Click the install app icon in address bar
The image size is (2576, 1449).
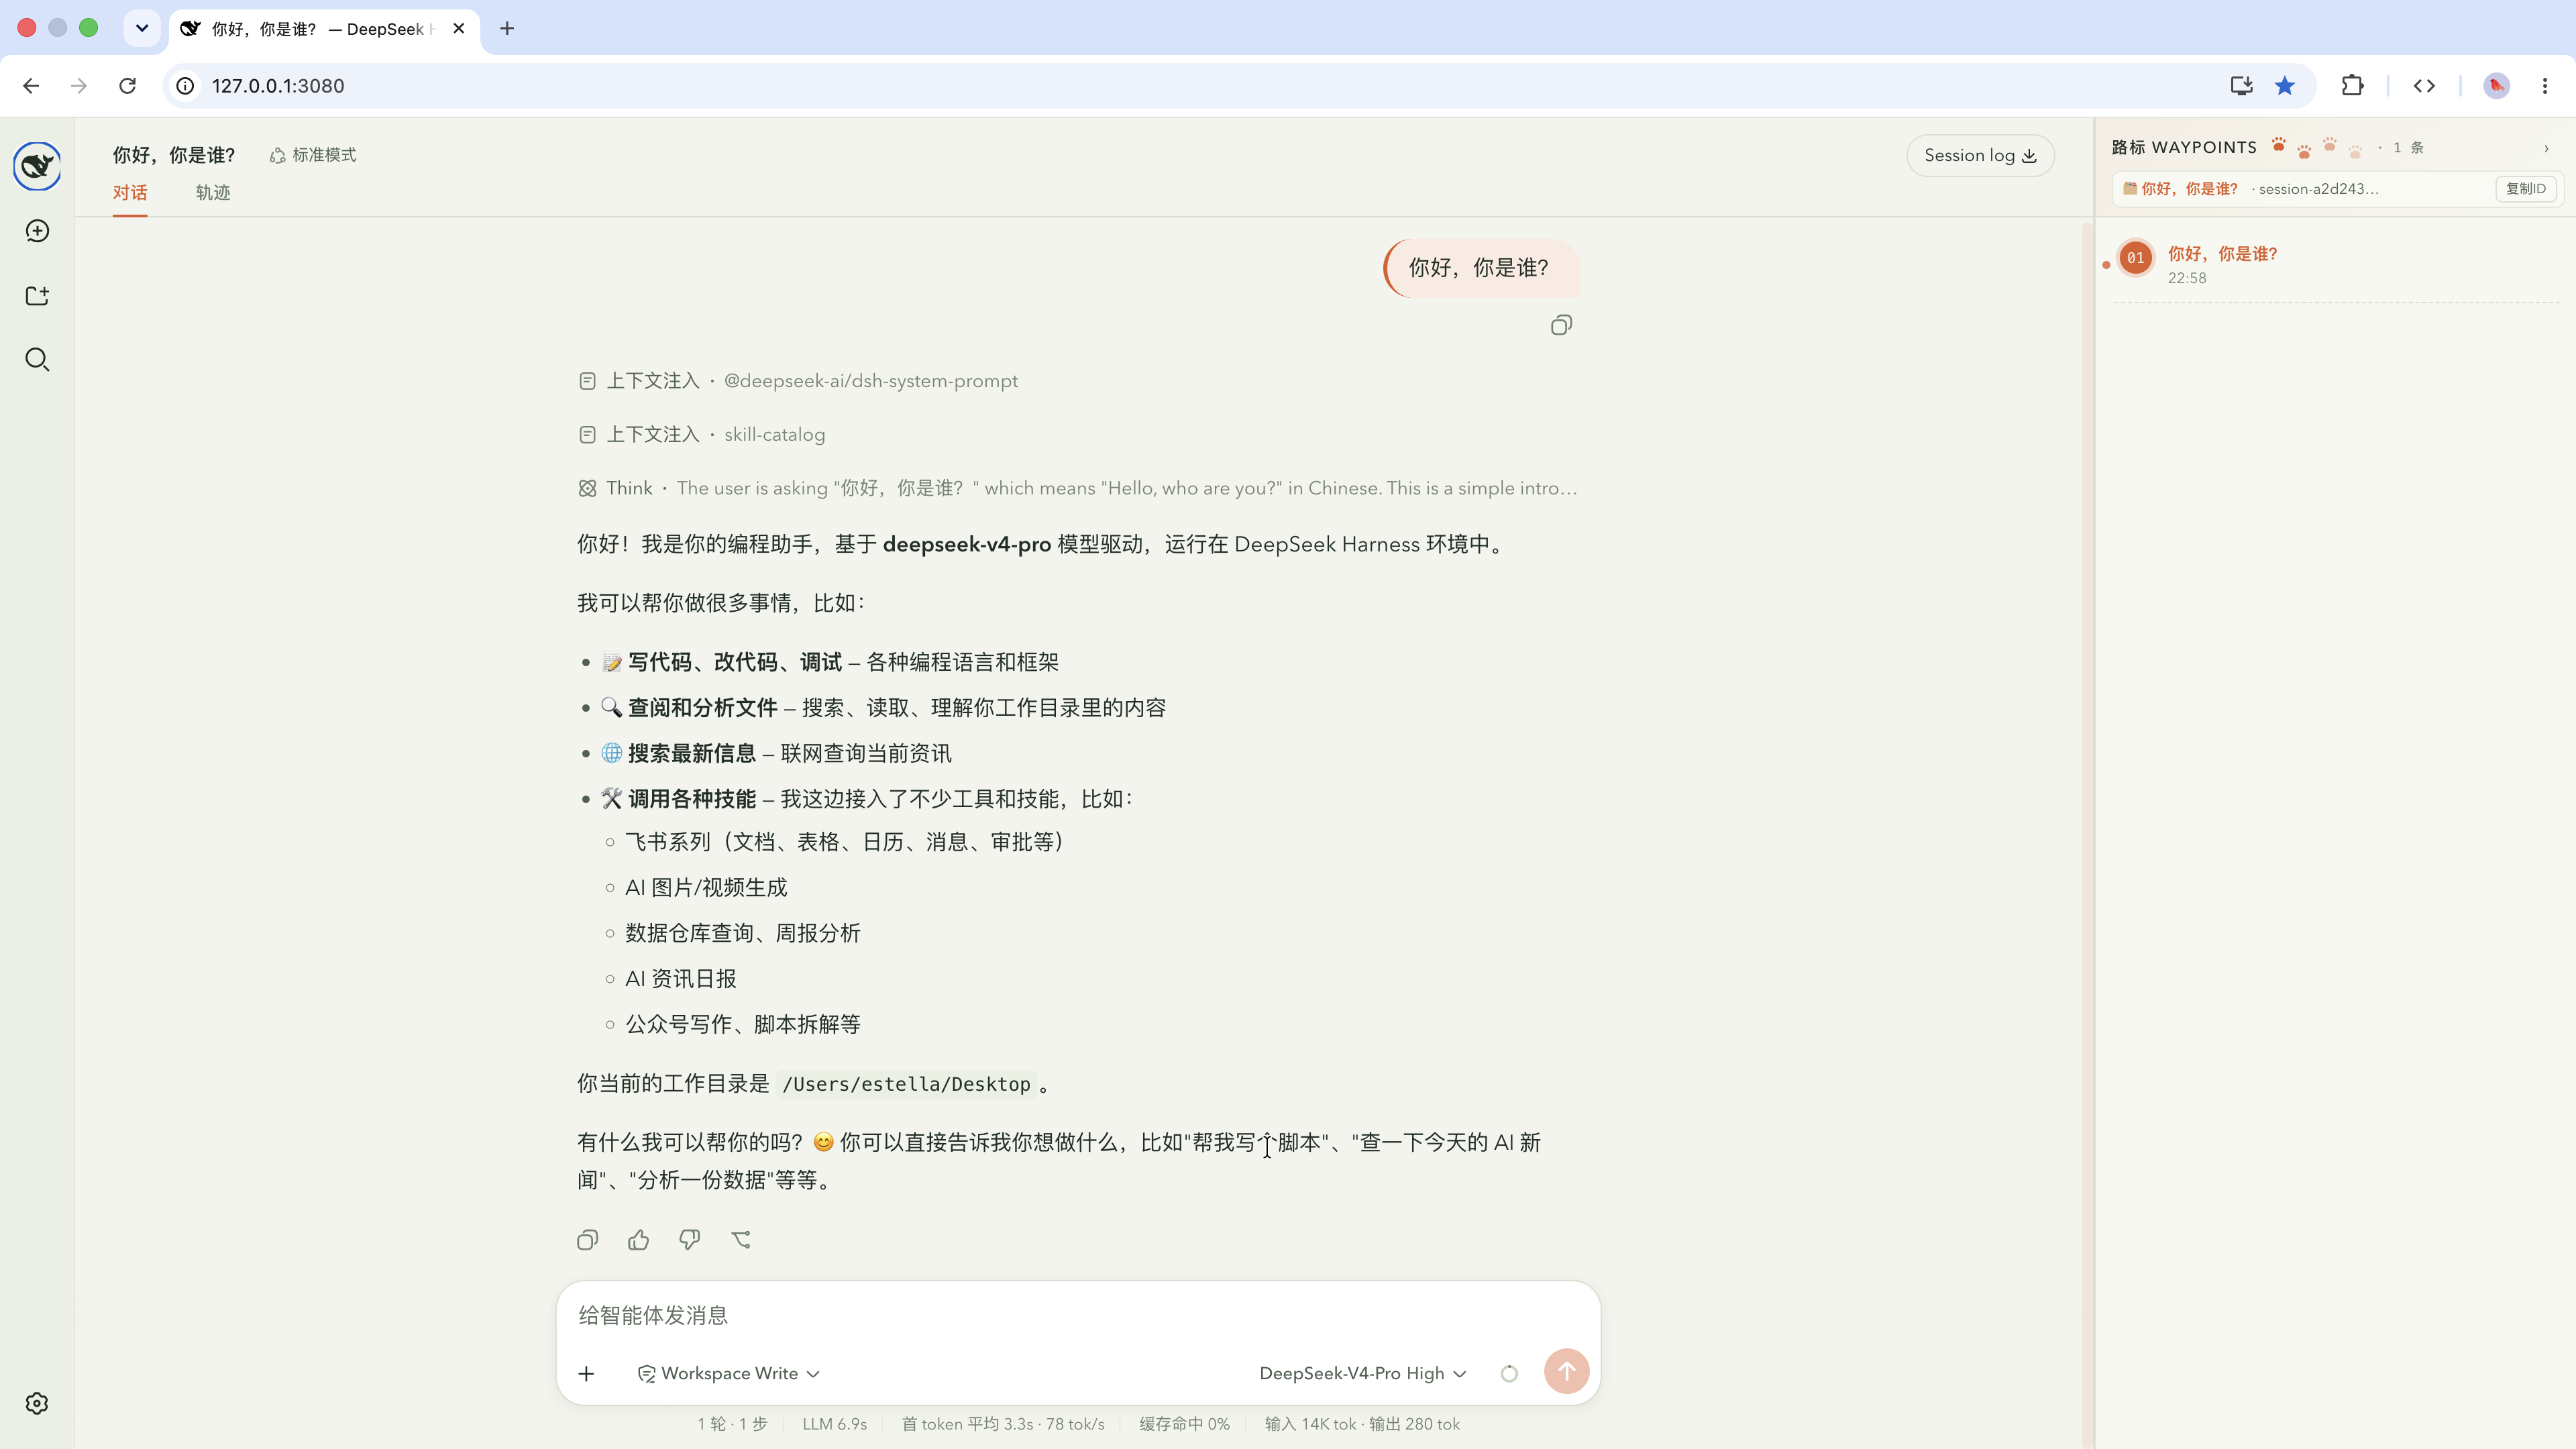[x=2241, y=86]
